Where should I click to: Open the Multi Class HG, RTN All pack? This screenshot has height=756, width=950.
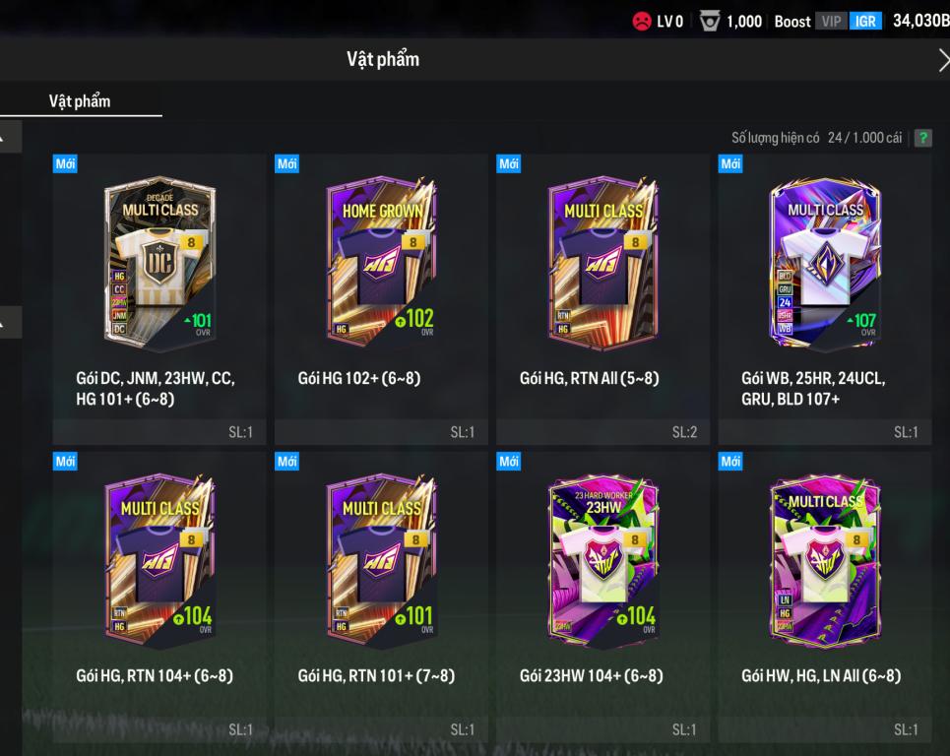point(602,299)
